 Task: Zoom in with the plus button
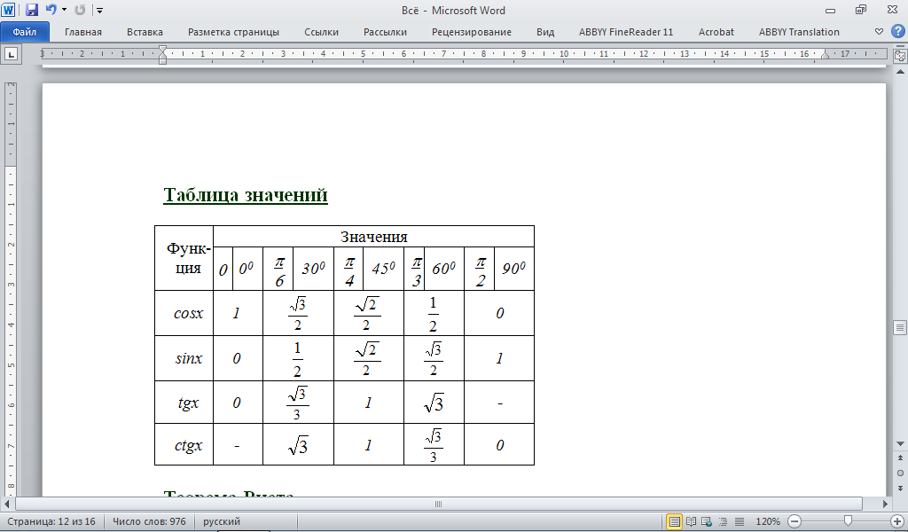(897, 521)
